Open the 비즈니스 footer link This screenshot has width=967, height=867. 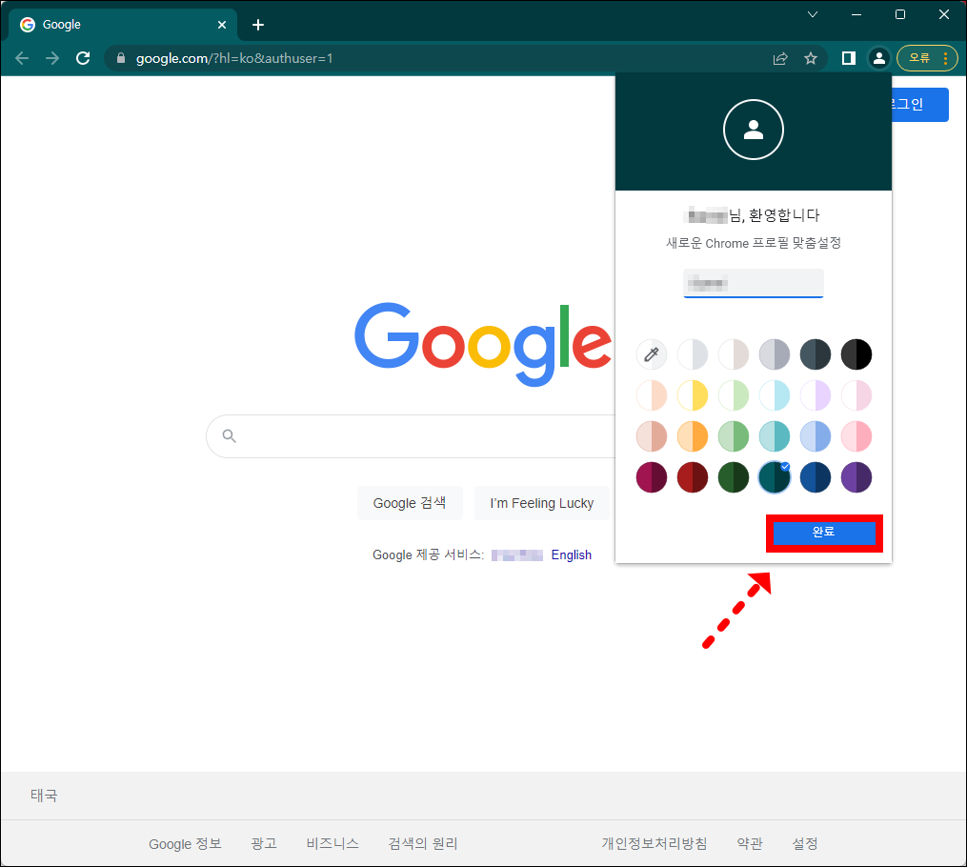click(332, 843)
